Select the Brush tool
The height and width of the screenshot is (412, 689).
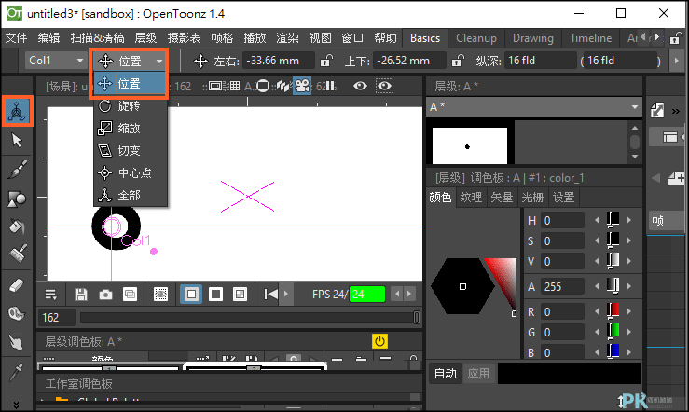tap(17, 169)
